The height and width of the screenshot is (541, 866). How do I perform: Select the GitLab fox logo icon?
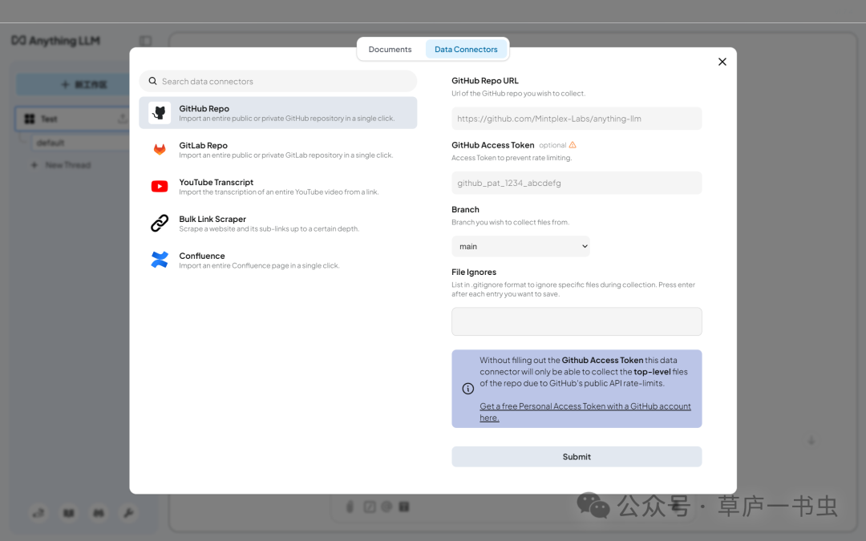(x=160, y=150)
